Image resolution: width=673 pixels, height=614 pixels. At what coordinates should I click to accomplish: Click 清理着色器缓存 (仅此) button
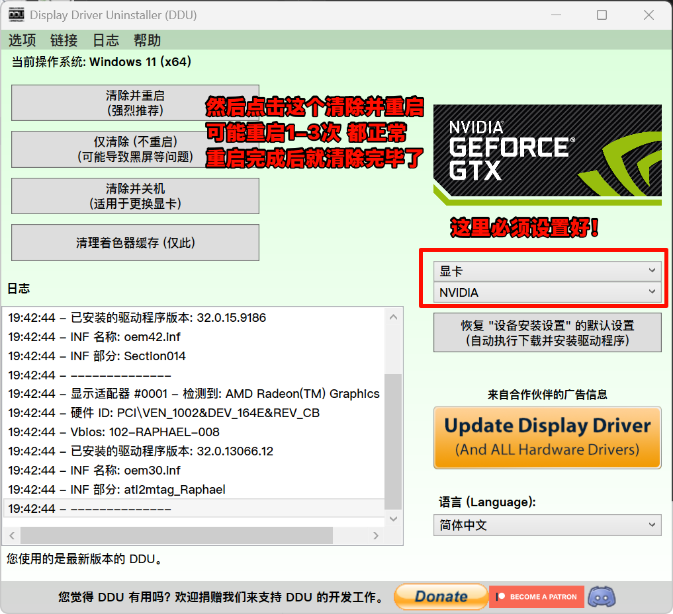135,243
